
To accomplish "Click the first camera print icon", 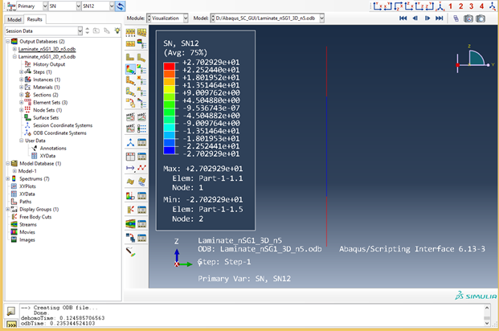I will (x=468, y=18).
